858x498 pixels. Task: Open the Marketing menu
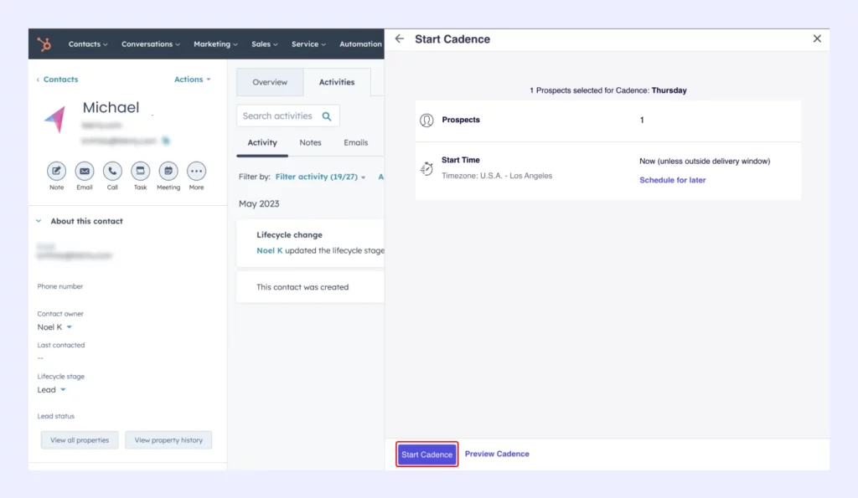point(215,44)
